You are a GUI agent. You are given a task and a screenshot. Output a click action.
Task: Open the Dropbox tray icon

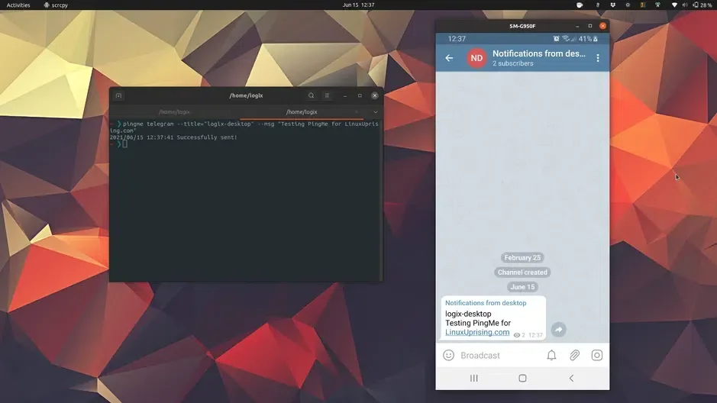612,5
